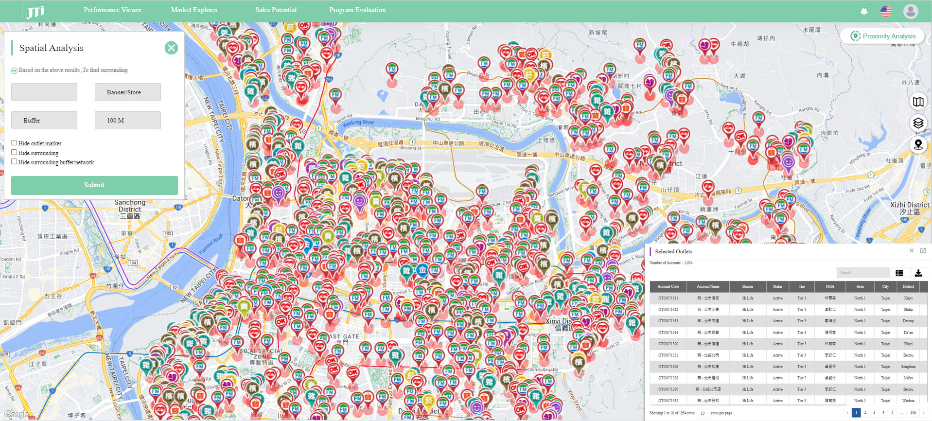Click the Proximity Analysis button

883,36
